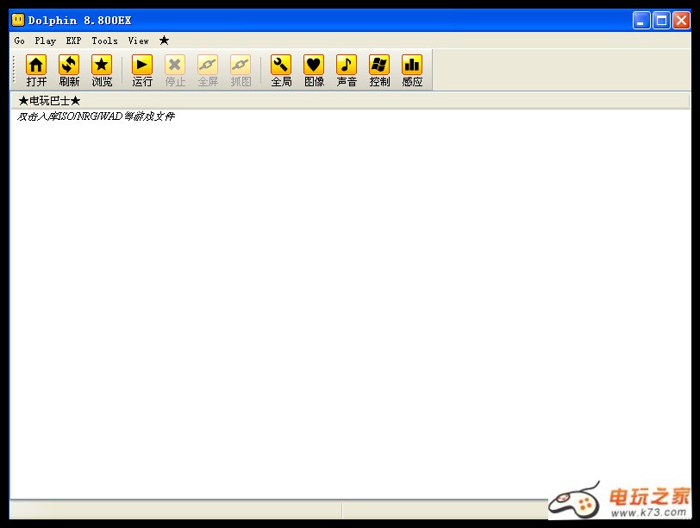Click the ★ star menu item

(164, 41)
